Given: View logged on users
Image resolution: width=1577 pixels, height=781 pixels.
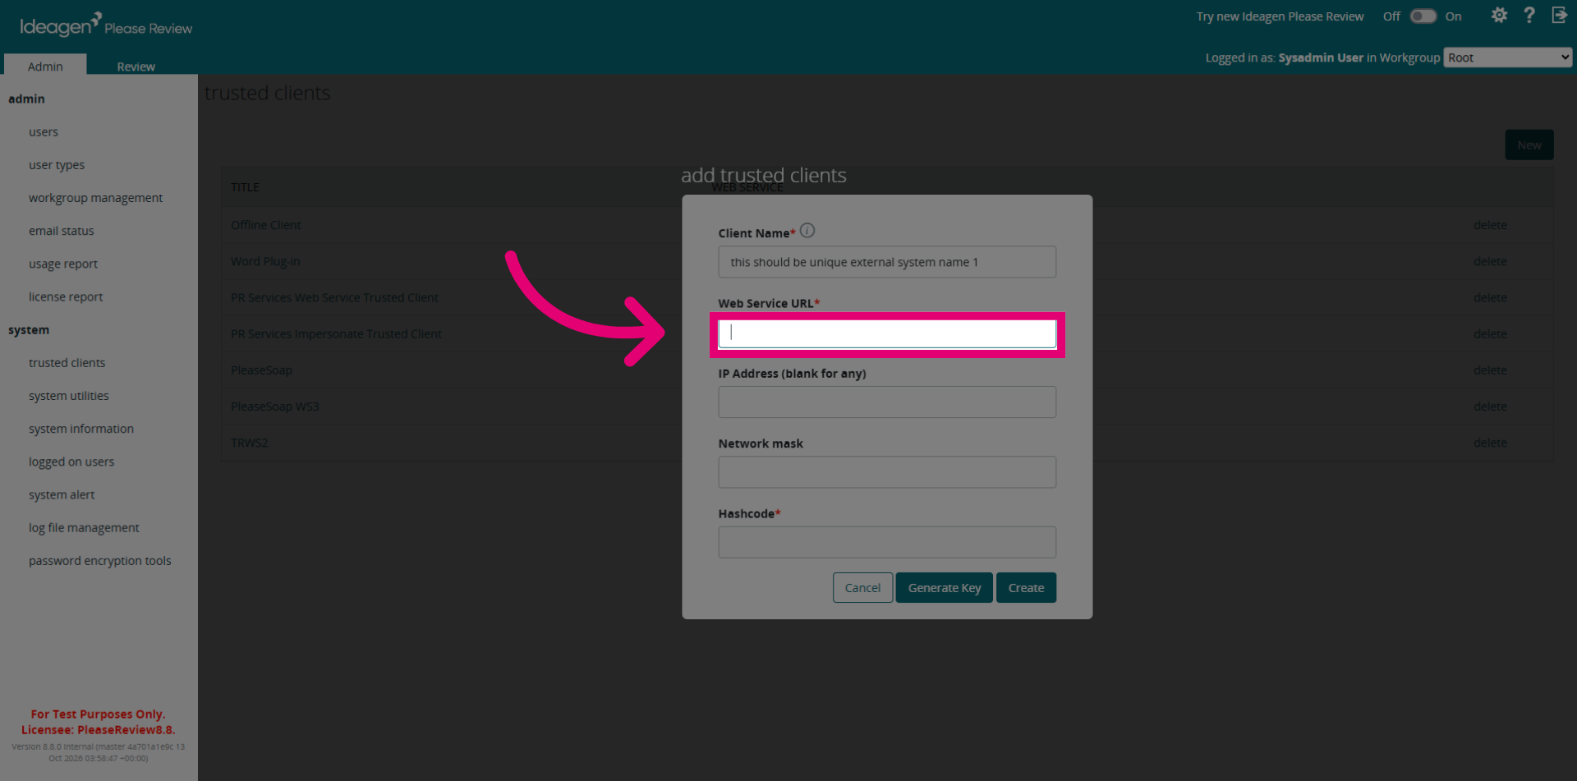Looking at the screenshot, I should (x=71, y=462).
